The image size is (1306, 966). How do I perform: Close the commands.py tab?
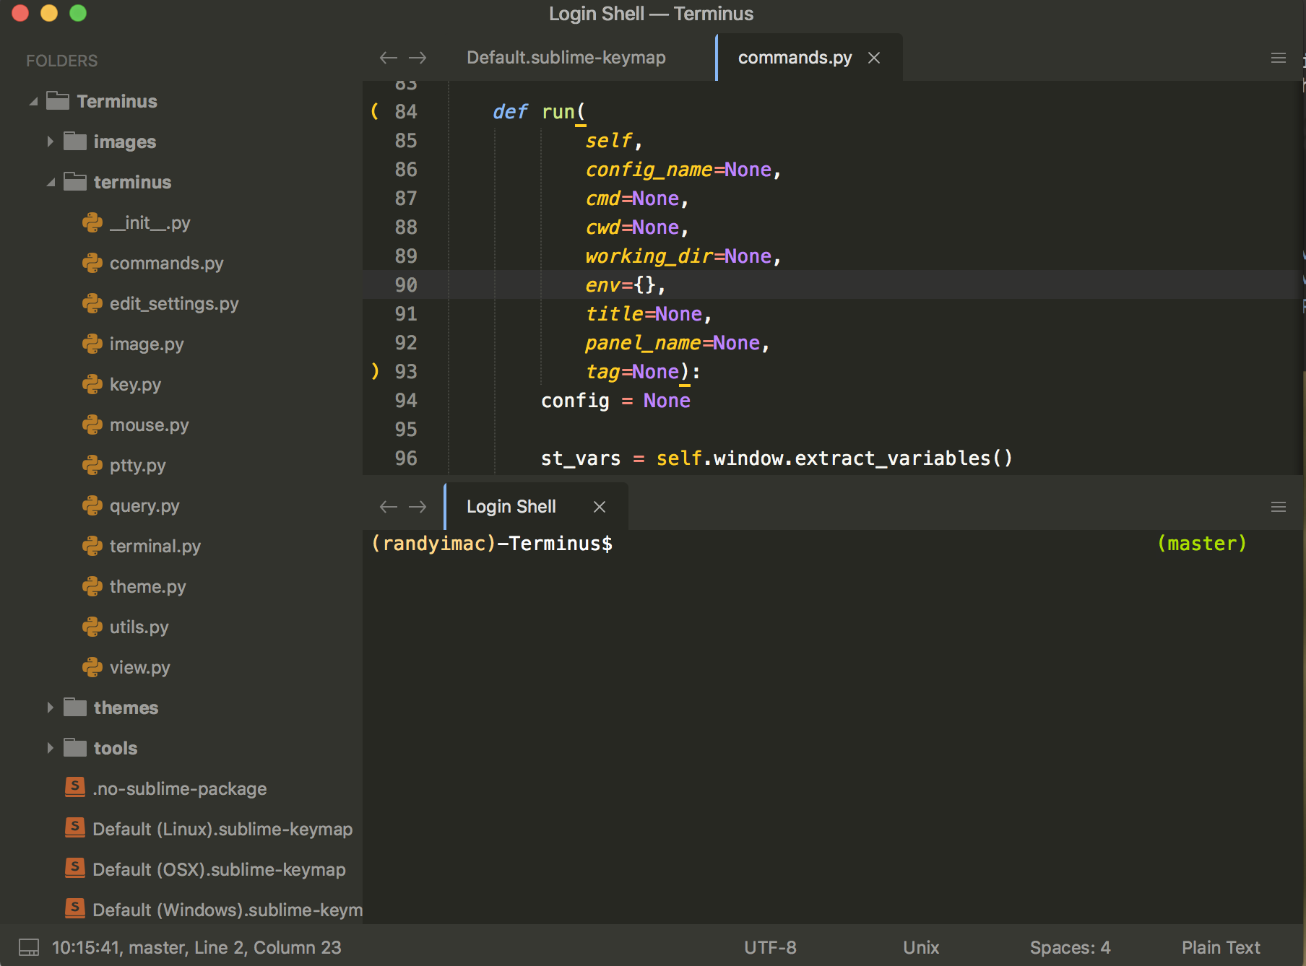coord(874,58)
